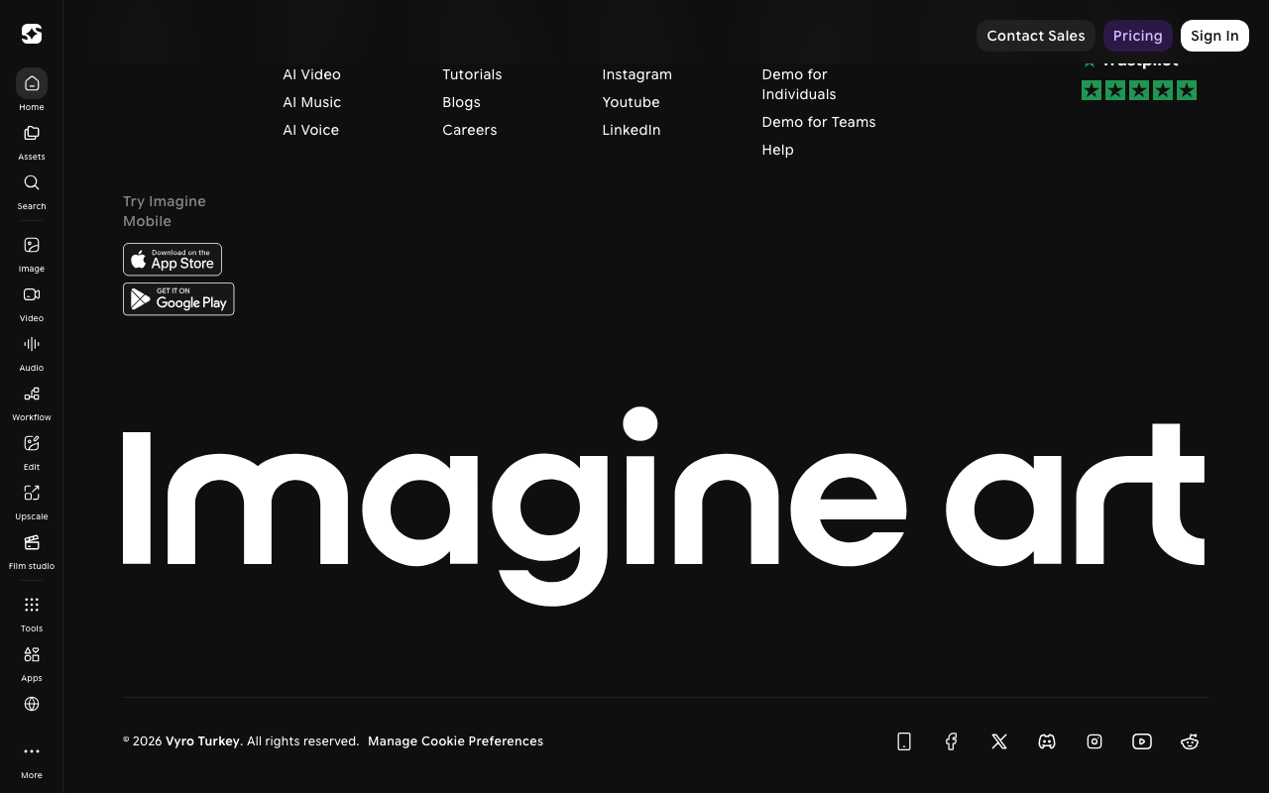Screen dimensions: 1269x793
Task: Click Get it on Google Play badge
Action: pyautogui.click(x=178, y=299)
